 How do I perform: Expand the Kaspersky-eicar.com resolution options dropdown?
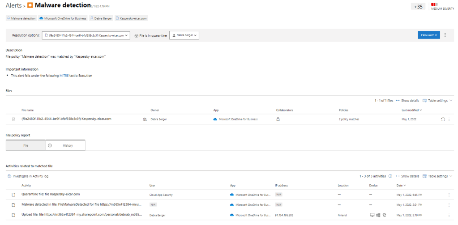click(x=86, y=35)
